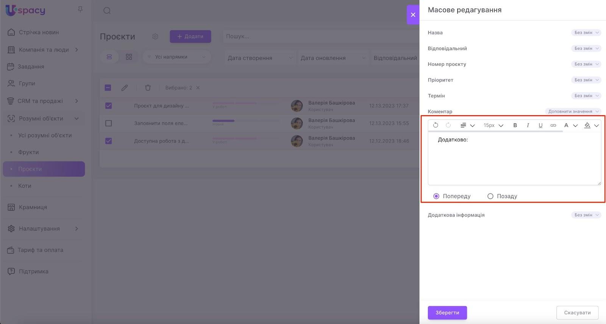Image resolution: width=606 pixels, height=324 pixels.
Task: Open the Доступна робота з д... project
Action: [x=161, y=141]
